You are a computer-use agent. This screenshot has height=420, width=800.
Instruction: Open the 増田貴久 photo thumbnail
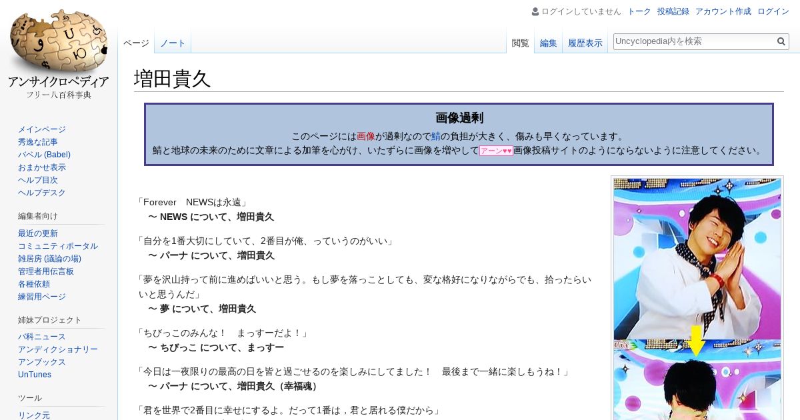point(697,299)
